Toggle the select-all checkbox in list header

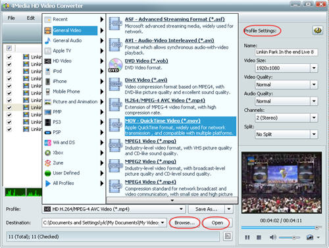pos(9,48)
